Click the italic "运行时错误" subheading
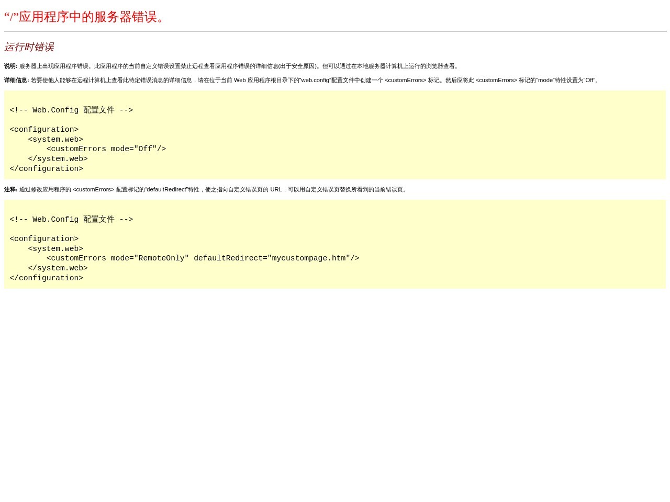670x502 pixels. [x=29, y=47]
